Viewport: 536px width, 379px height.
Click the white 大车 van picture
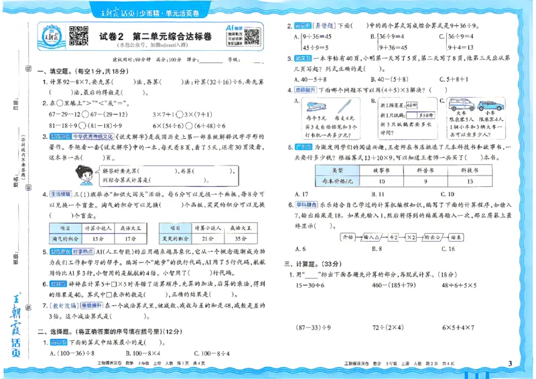pos(461,104)
